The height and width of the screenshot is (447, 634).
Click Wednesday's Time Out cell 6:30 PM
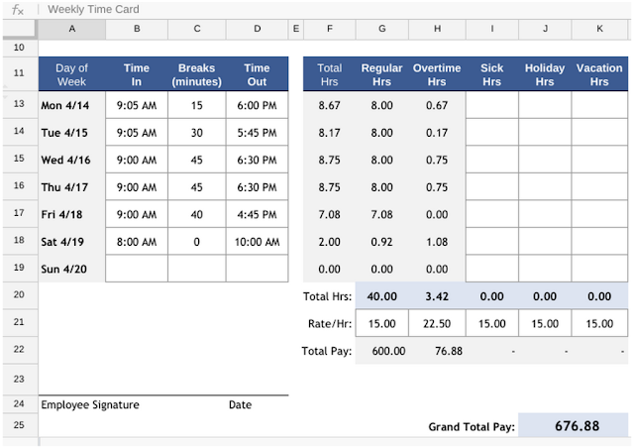coord(258,160)
